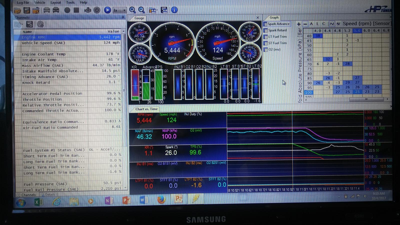Click the Channels panel save config icon
The height and width of the screenshot is (225, 400).
click(x=29, y=24)
